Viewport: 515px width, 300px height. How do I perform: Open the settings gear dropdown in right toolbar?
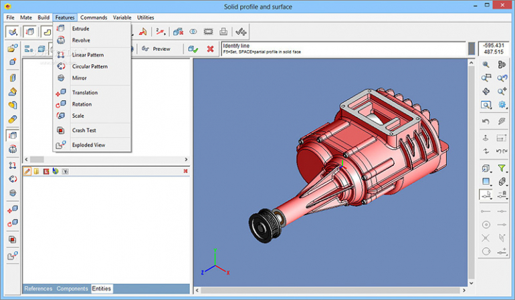(x=502, y=105)
